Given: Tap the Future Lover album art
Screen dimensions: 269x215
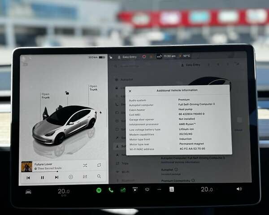Looking at the screenshot, I should (27, 166).
